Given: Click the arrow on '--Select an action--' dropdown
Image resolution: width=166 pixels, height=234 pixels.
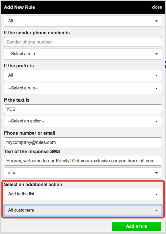Looking at the screenshot, I should click(156, 122).
